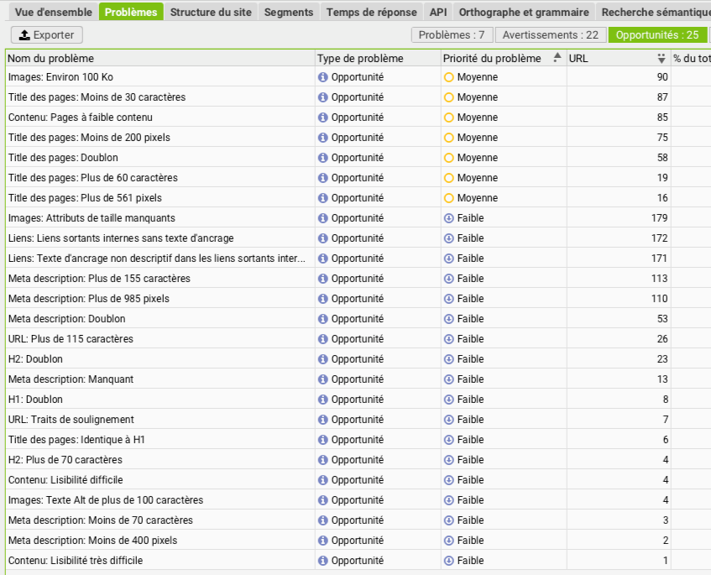Image resolution: width=711 pixels, height=575 pixels.
Task: Open the Vue d'ensemble tab
Action: click(x=53, y=12)
